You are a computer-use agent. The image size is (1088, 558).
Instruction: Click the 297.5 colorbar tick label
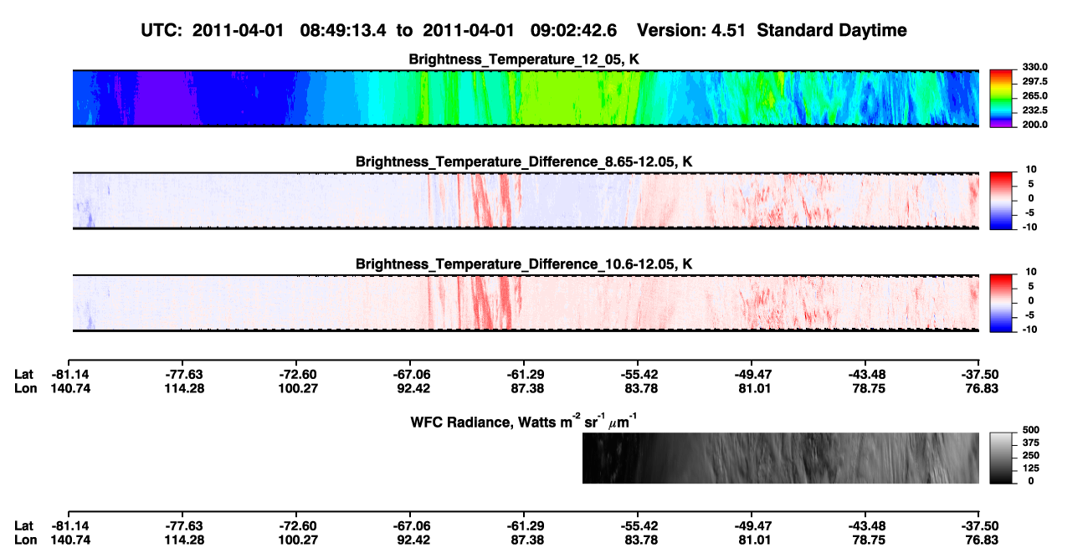(1034, 81)
